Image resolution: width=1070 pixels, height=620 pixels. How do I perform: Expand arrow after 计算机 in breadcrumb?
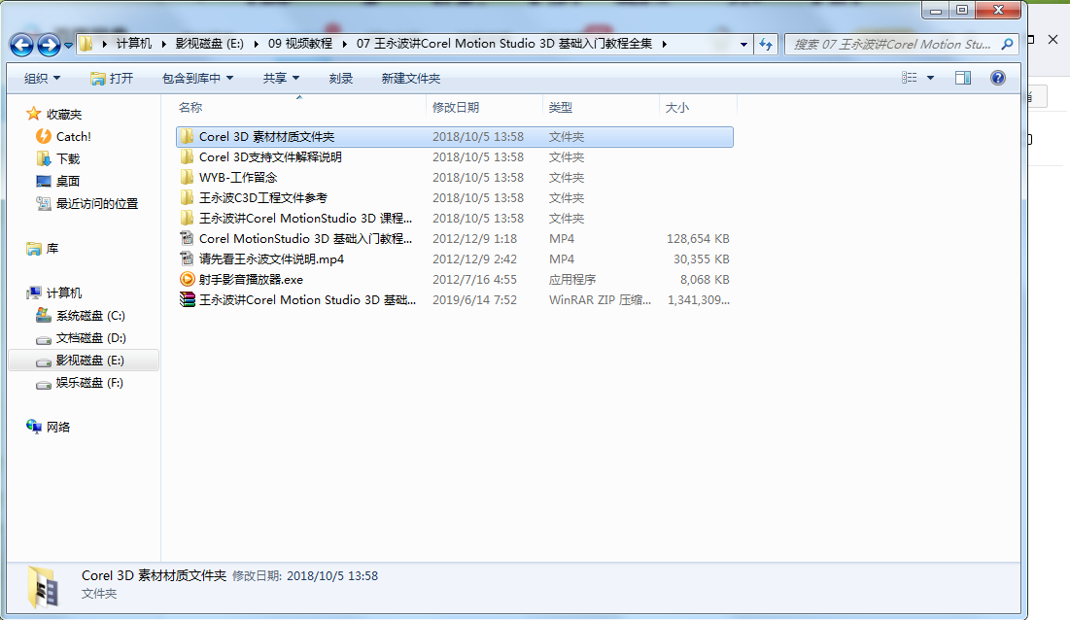tap(164, 44)
